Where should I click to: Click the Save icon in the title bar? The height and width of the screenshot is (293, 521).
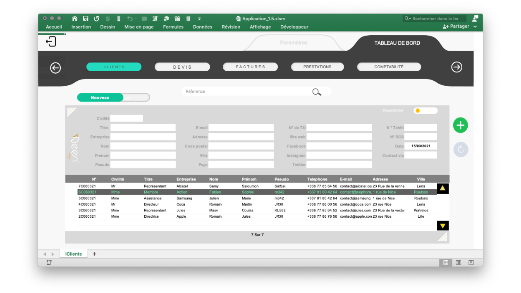point(86,19)
